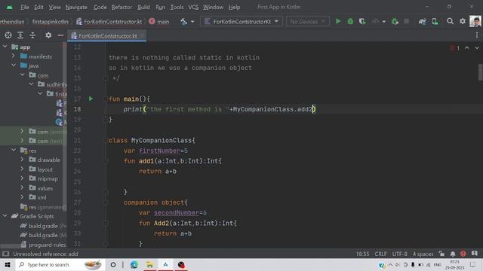The image size is (483, 271).
Task: Collapse Gradle Scripts node
Action: point(5,216)
